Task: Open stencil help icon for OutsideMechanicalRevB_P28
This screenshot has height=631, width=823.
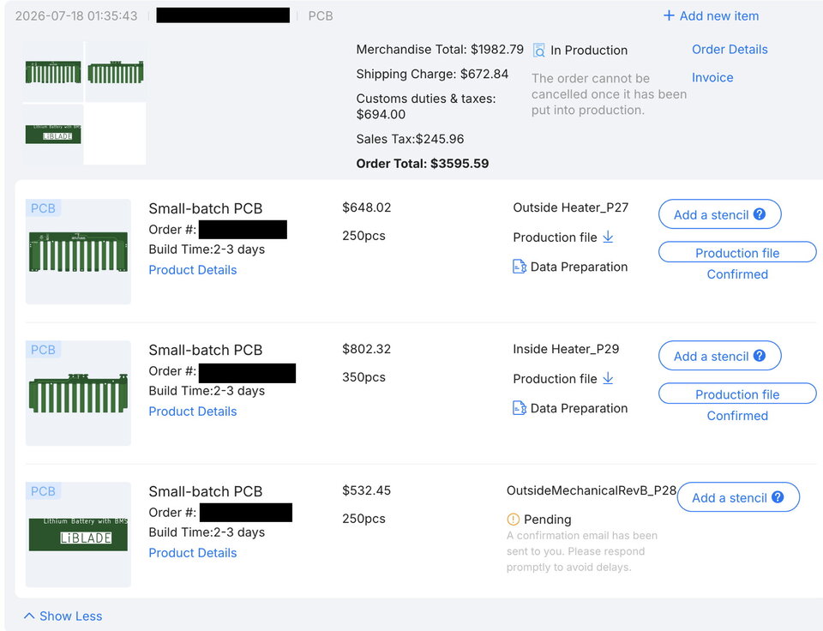Action: click(x=778, y=496)
